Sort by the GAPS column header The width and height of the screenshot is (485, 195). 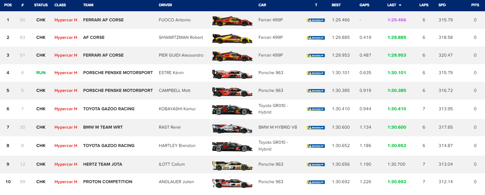pyautogui.click(x=364, y=5)
